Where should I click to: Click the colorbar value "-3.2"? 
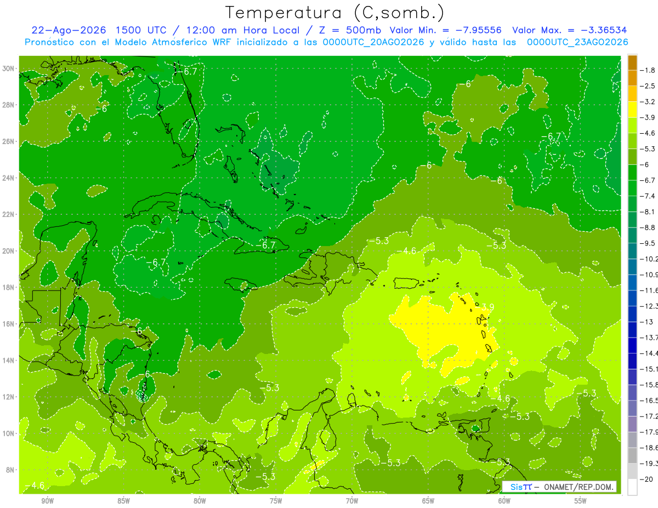(x=648, y=102)
